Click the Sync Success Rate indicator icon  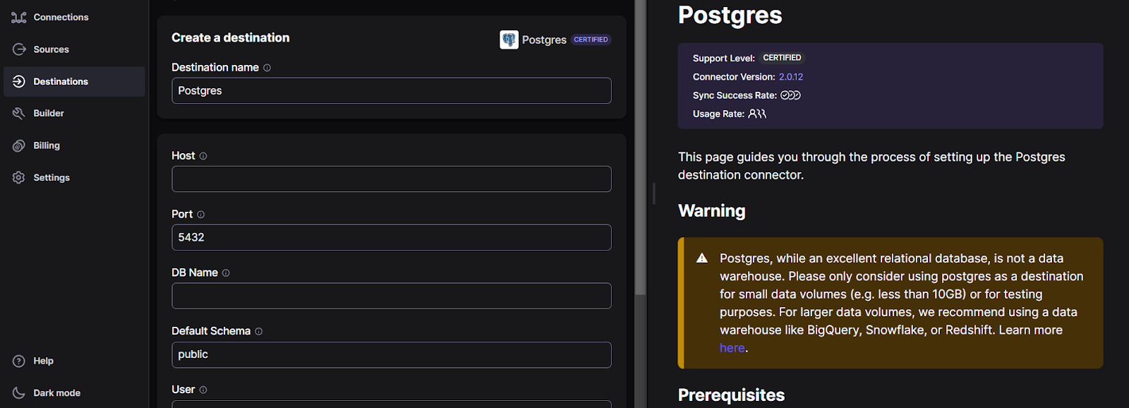790,95
